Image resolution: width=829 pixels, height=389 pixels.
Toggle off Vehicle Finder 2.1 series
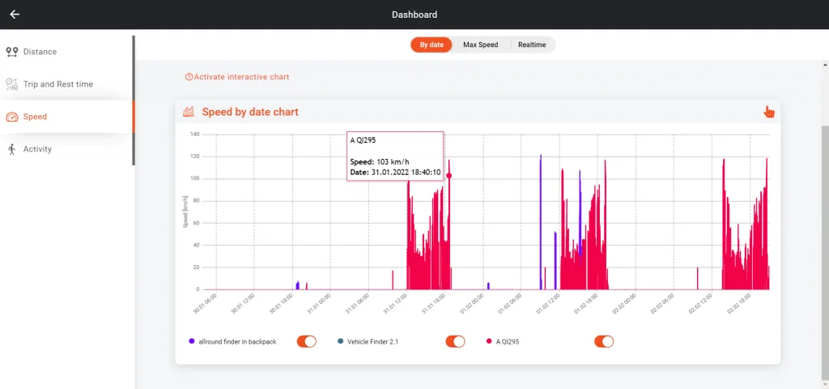click(455, 341)
